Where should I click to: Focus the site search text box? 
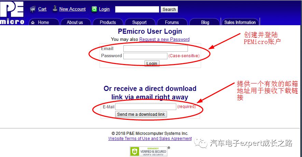(137, 10)
